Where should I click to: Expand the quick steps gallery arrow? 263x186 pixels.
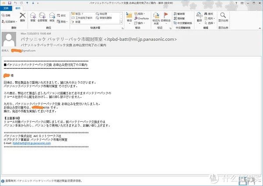click(121, 22)
